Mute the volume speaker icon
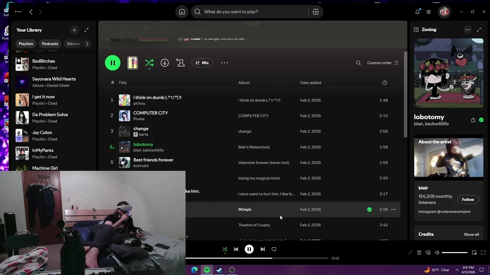The image size is (490, 275). [437, 252]
